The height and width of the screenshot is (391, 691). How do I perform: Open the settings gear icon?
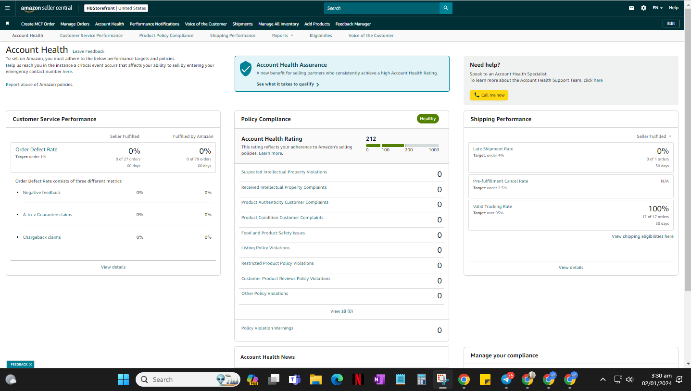643,8
